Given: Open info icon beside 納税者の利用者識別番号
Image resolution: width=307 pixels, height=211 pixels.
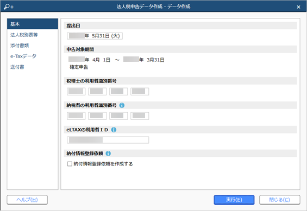Looking at the screenshot, I should (x=122, y=105).
